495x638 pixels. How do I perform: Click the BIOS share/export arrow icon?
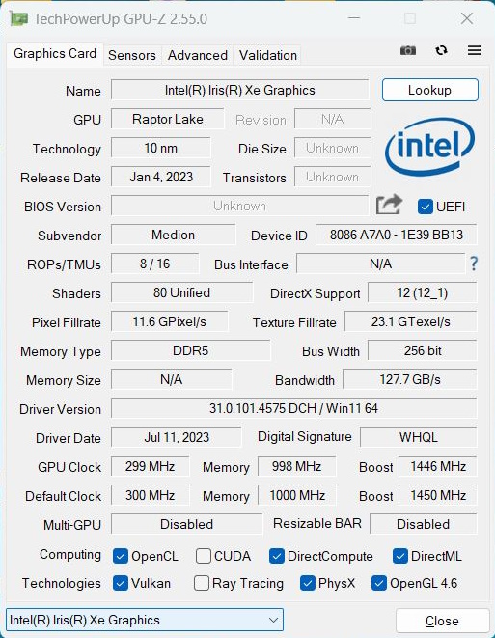(x=389, y=205)
